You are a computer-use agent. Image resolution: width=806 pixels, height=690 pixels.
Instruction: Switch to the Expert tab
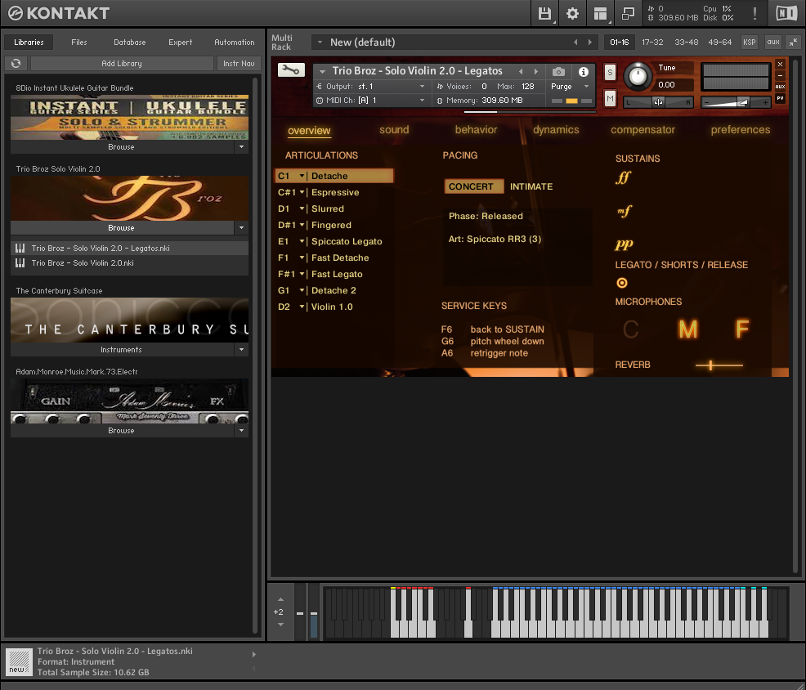(181, 43)
